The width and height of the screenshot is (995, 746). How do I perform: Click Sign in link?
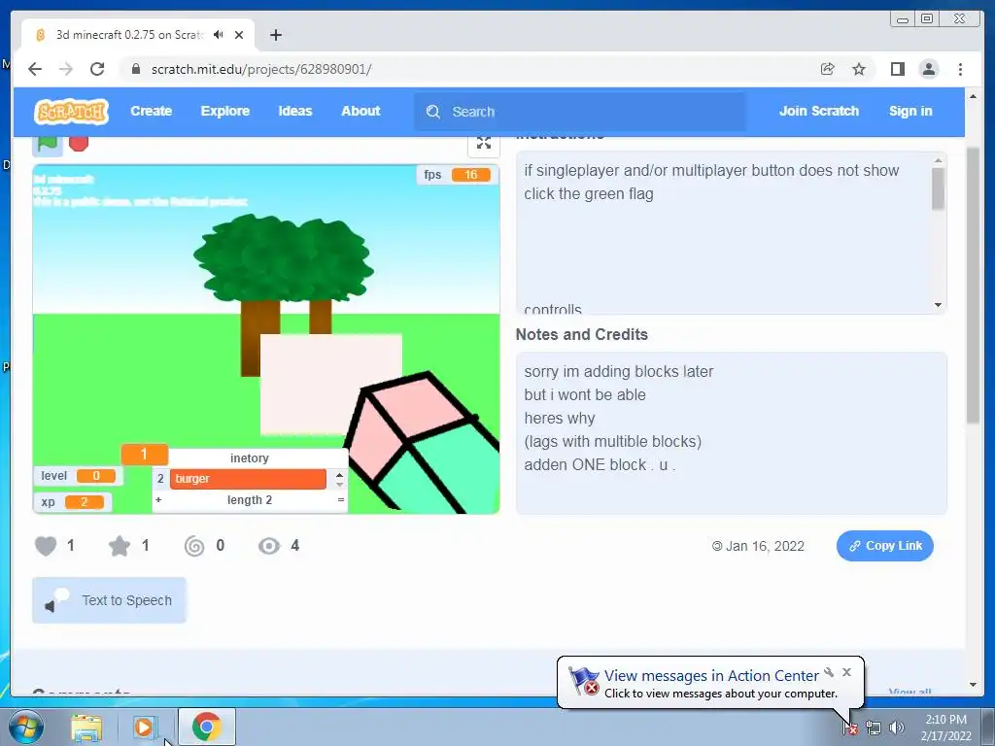click(x=909, y=111)
